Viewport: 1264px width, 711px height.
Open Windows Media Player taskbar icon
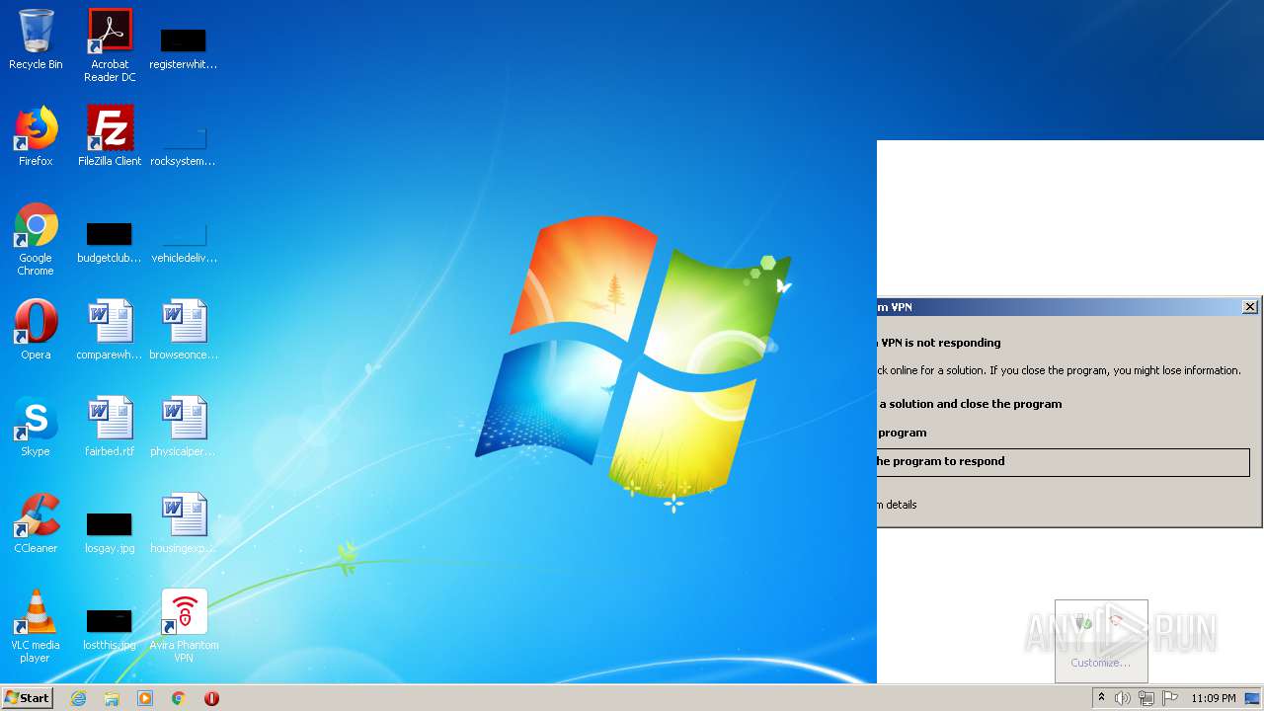click(145, 698)
